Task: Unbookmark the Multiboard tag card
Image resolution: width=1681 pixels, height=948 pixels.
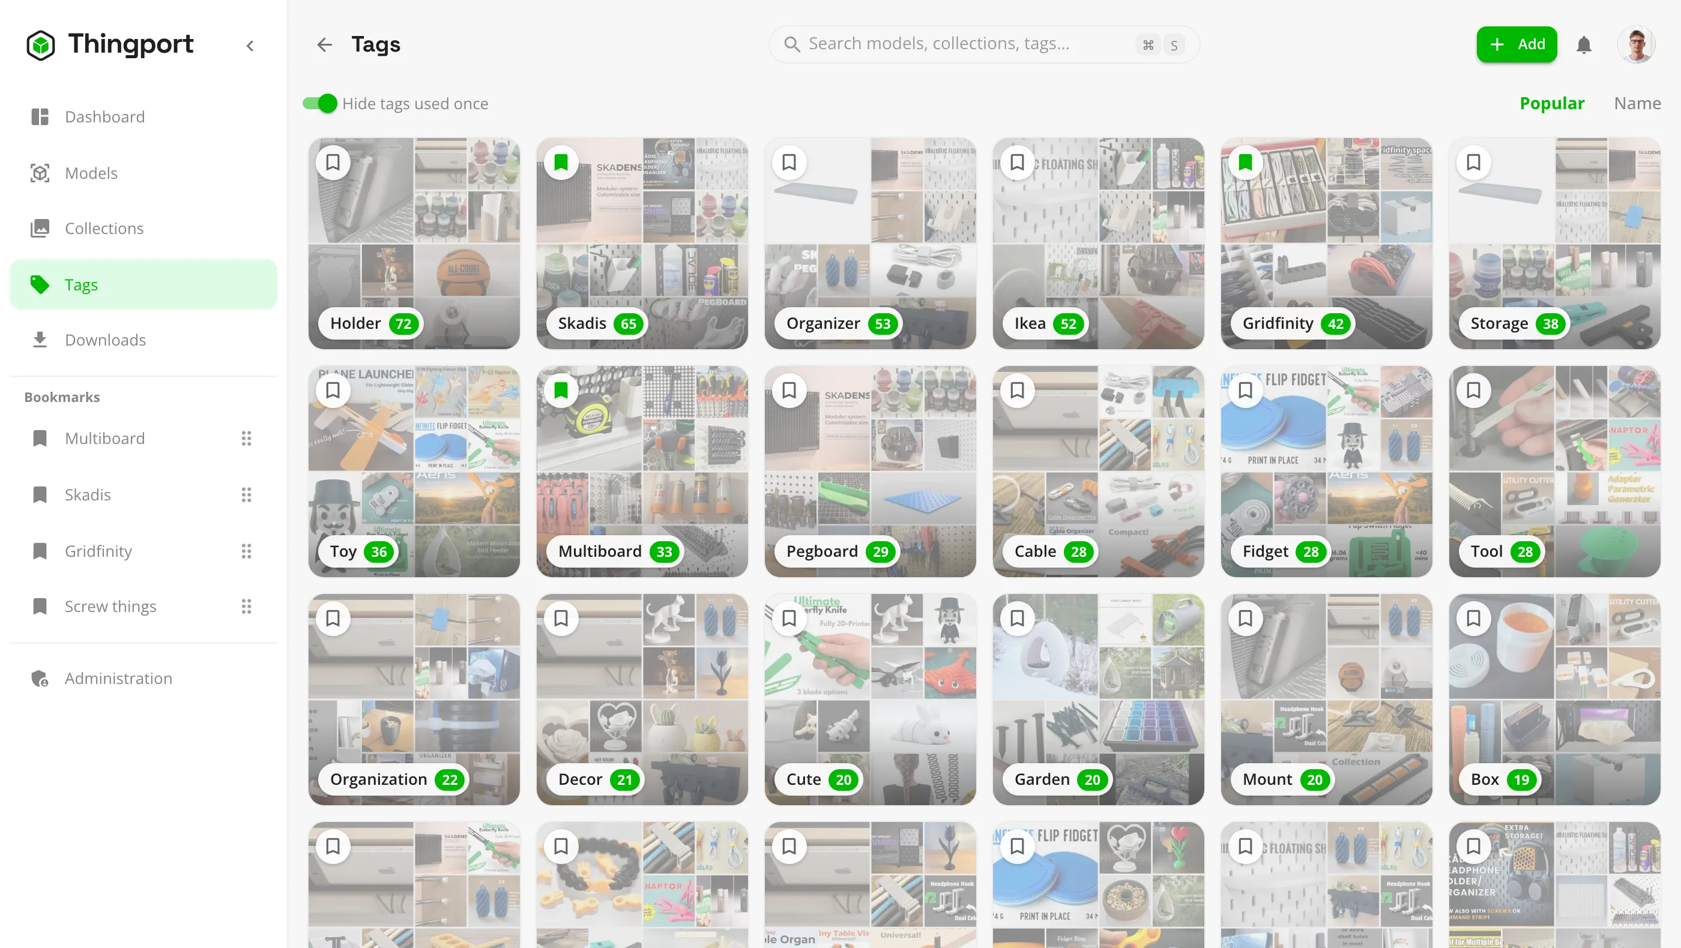Action: [561, 391]
